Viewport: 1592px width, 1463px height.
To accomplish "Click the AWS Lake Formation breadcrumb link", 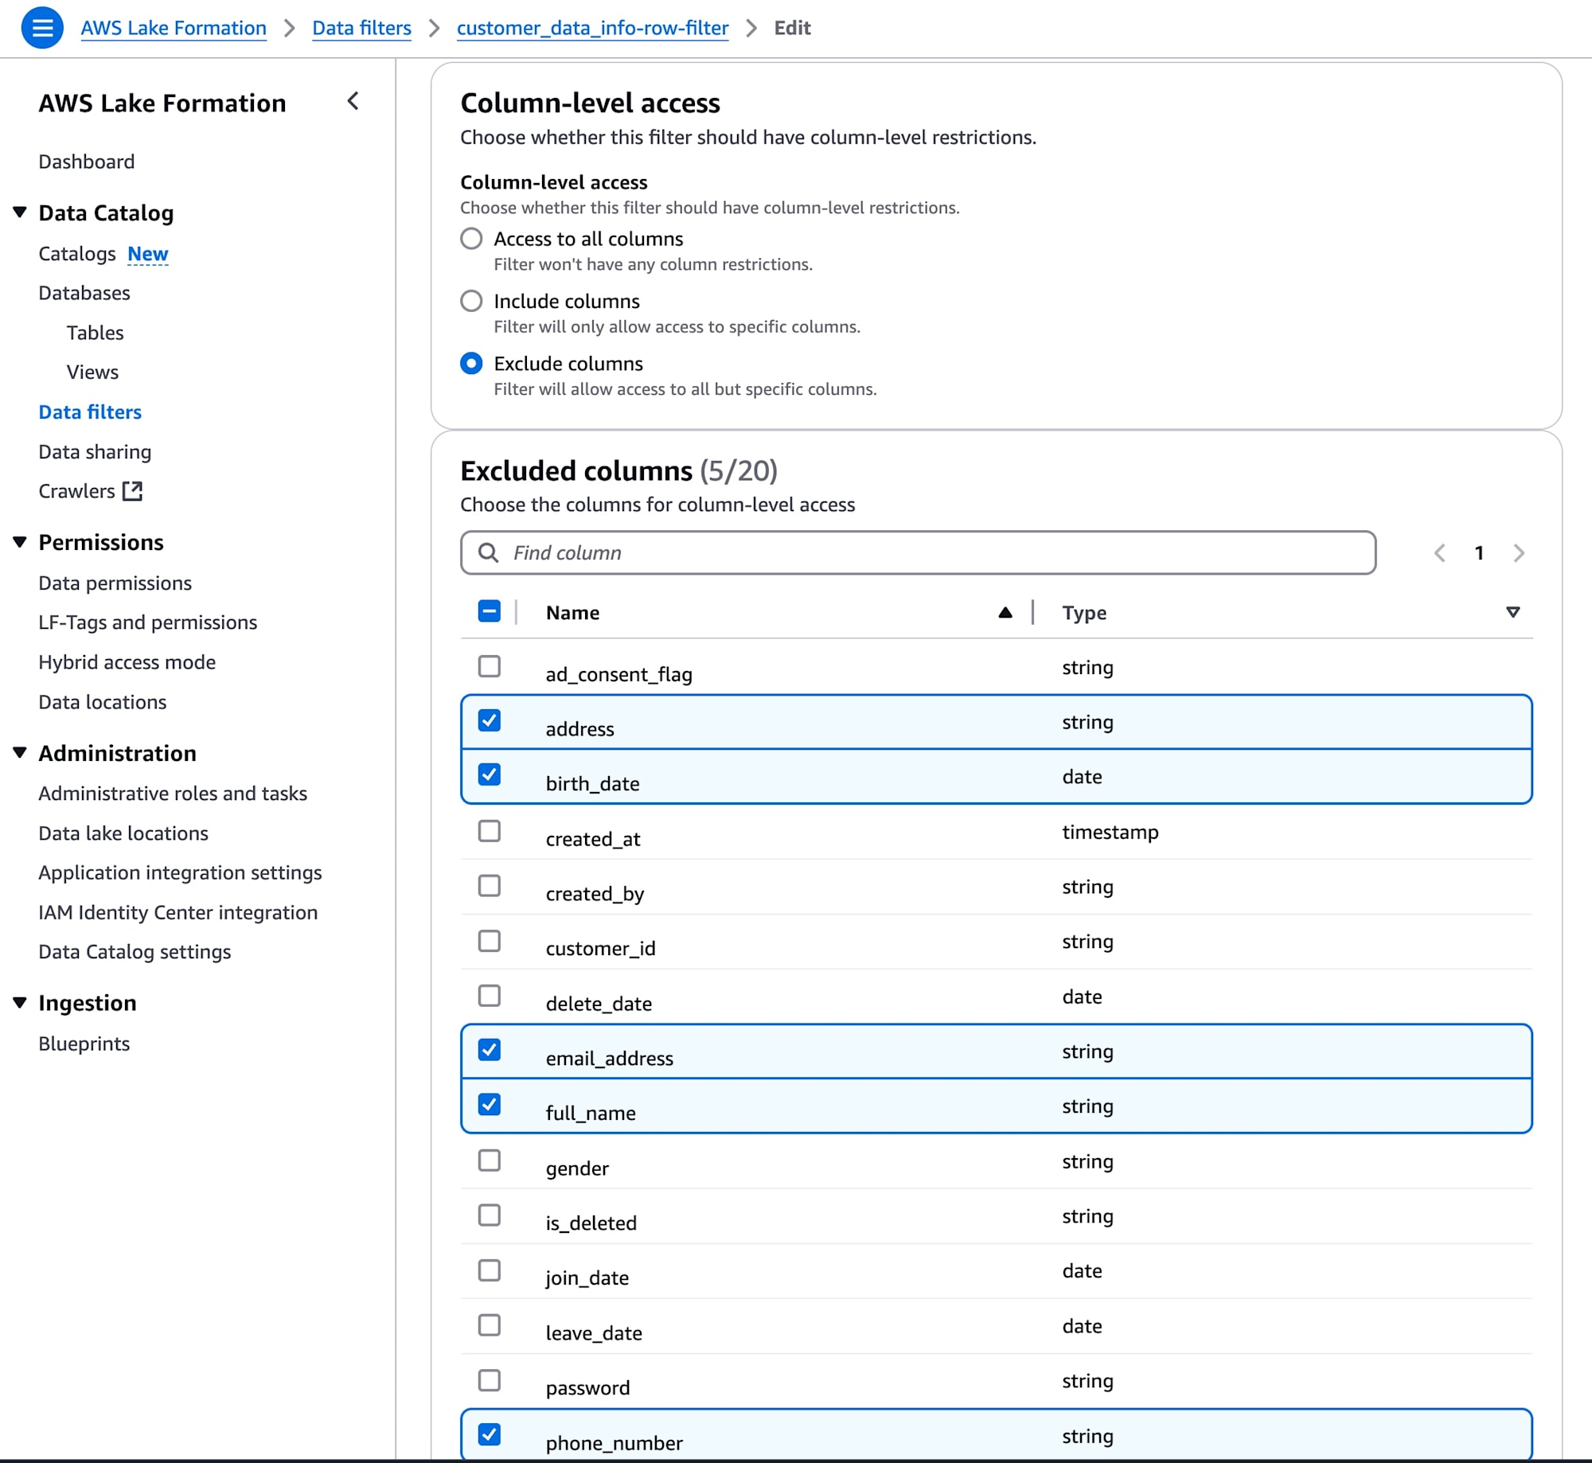I will click(x=174, y=28).
